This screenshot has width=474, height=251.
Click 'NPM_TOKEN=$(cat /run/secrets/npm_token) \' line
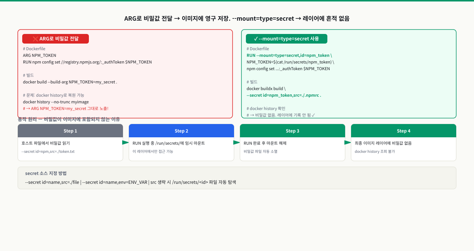coord(290,62)
